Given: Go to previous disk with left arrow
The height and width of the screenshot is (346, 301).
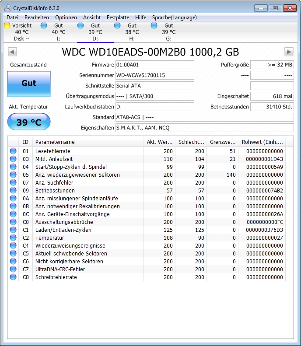Looking at the screenshot, I should [x=12, y=52].
